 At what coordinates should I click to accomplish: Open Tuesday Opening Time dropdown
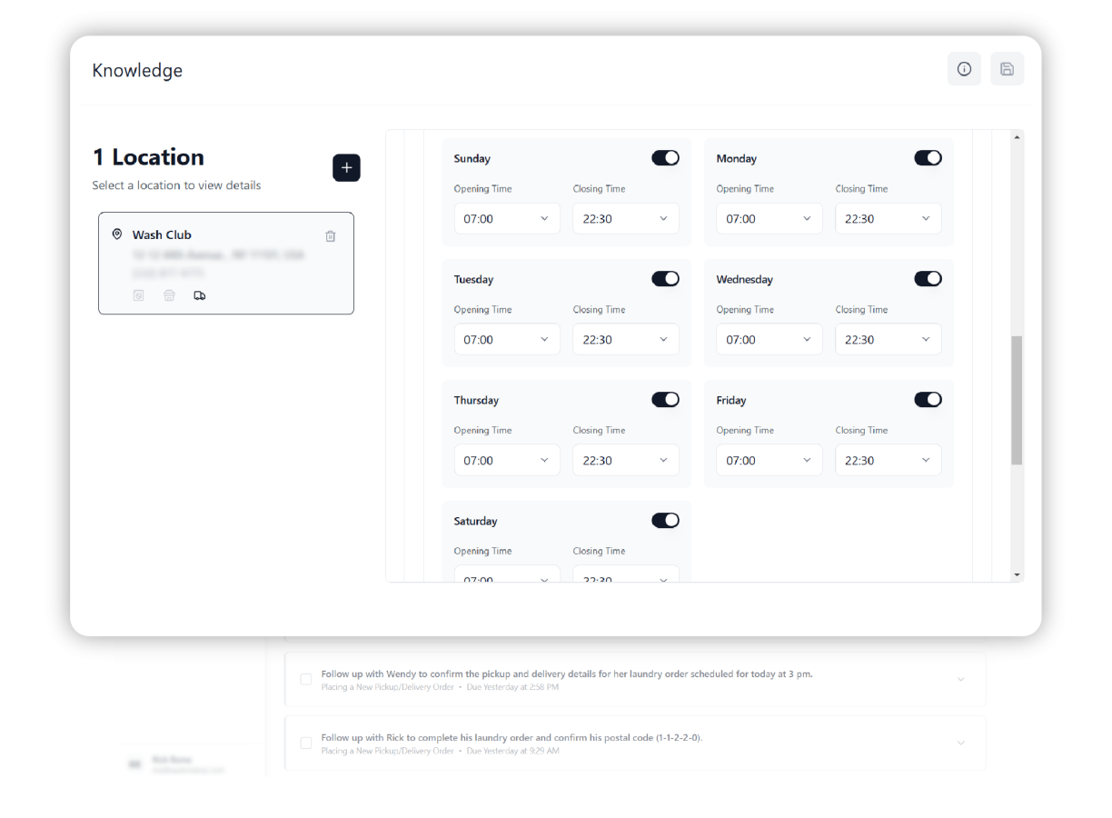[x=507, y=340]
